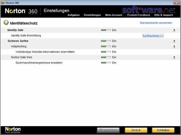Viewport: 181px width, 135px height.
Task: Click the Schließen button
Action: pos(163,130)
